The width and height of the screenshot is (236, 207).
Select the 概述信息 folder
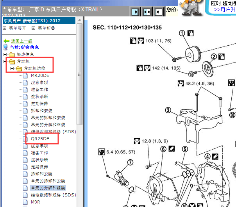[25, 54]
